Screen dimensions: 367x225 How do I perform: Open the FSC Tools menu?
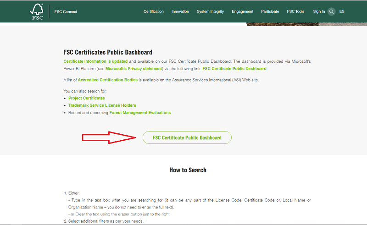(295, 11)
